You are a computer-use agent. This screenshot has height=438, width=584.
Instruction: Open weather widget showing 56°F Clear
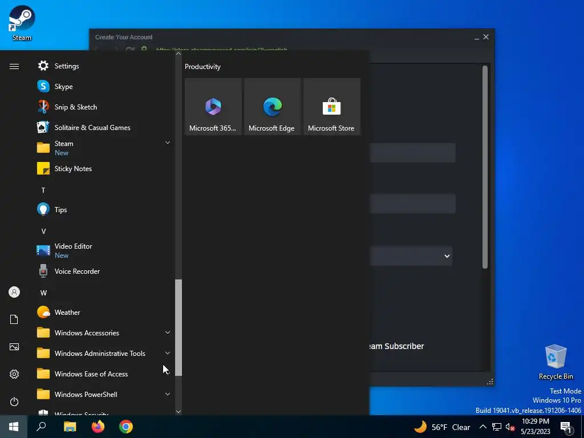click(x=442, y=427)
